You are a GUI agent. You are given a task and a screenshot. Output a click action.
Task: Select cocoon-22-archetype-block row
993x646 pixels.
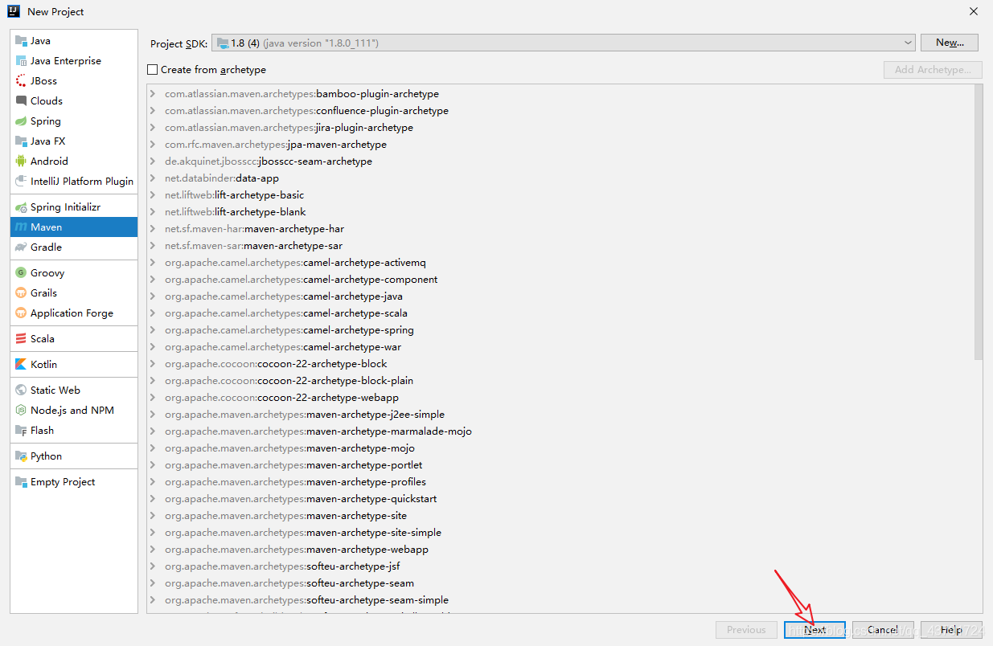560,364
